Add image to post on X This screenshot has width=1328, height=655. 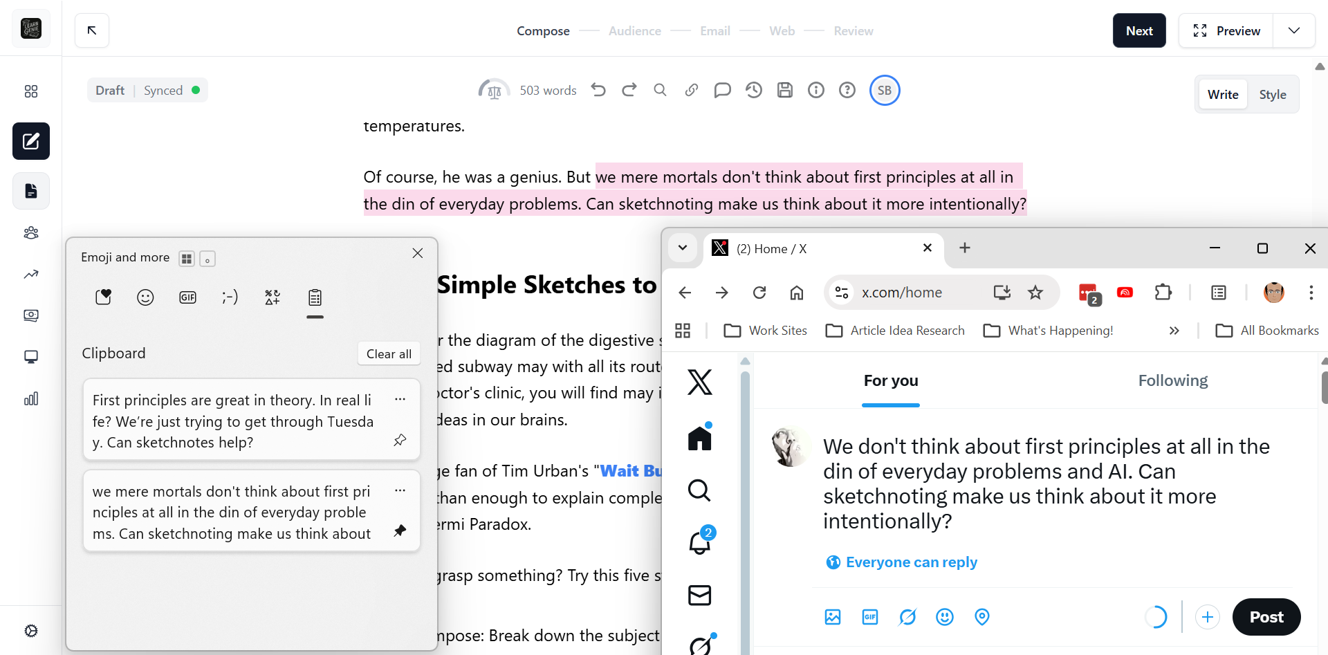[x=833, y=617]
